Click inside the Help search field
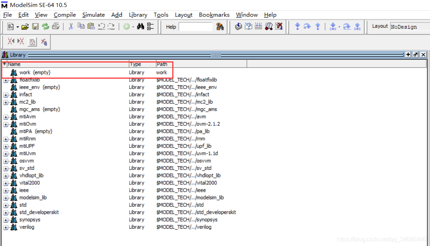 195,27
